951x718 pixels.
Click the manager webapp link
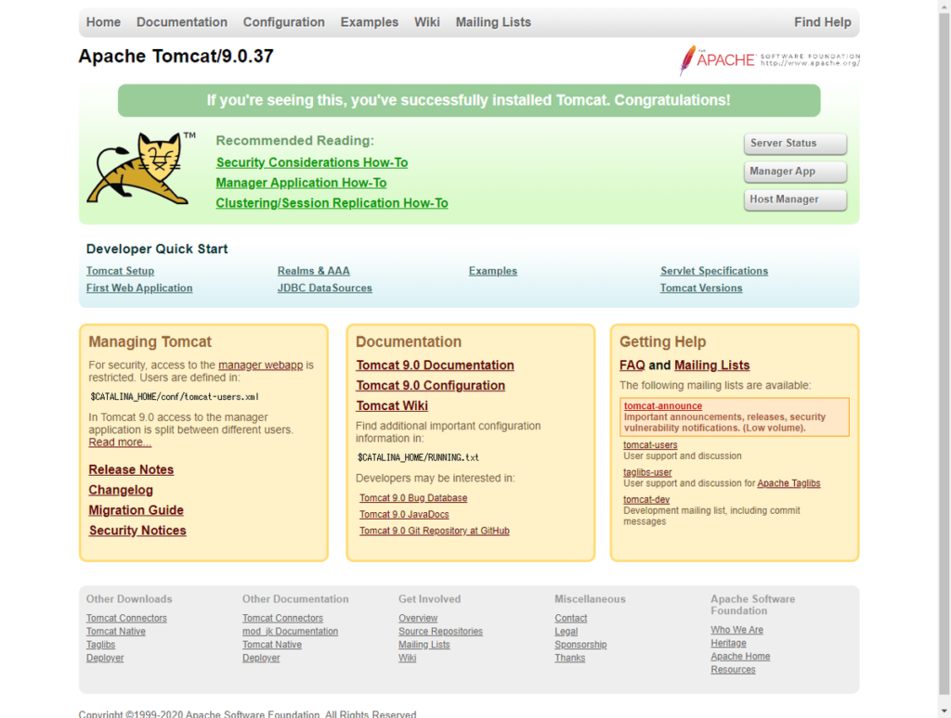pyautogui.click(x=260, y=365)
